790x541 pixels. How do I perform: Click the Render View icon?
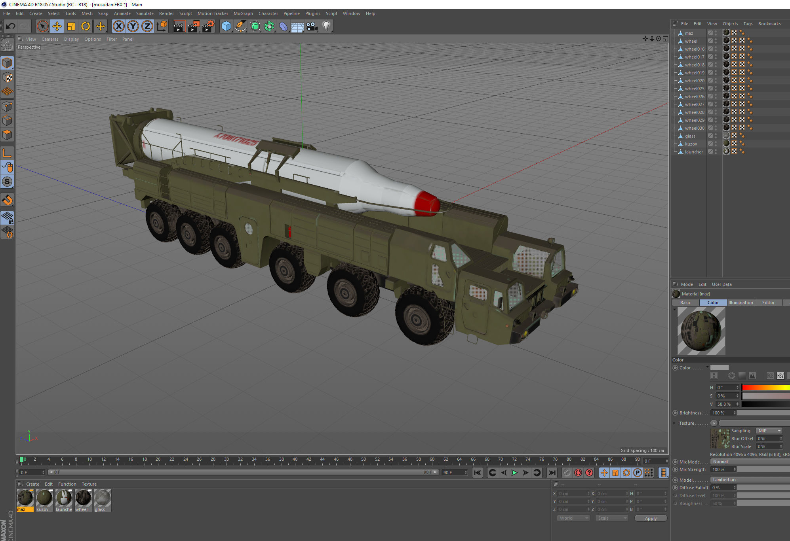click(x=179, y=26)
